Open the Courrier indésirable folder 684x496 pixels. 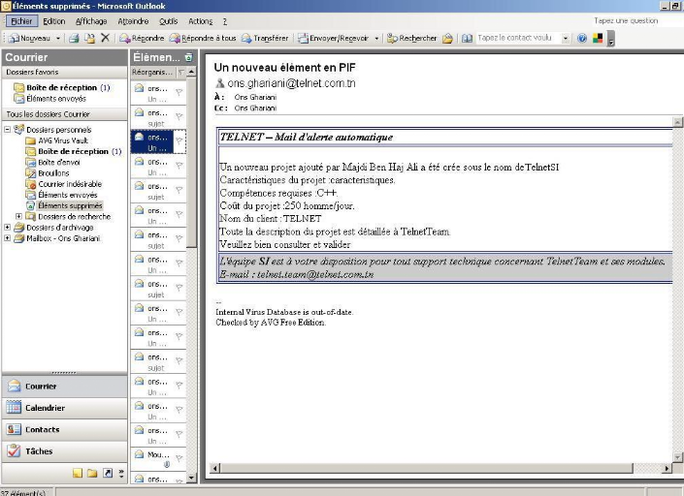pyautogui.click(x=64, y=184)
